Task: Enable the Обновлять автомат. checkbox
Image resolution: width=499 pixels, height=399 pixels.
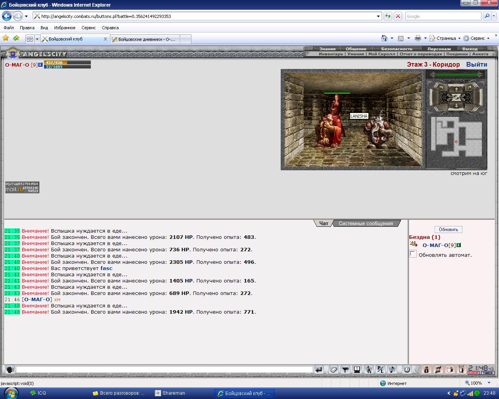Action: point(413,254)
